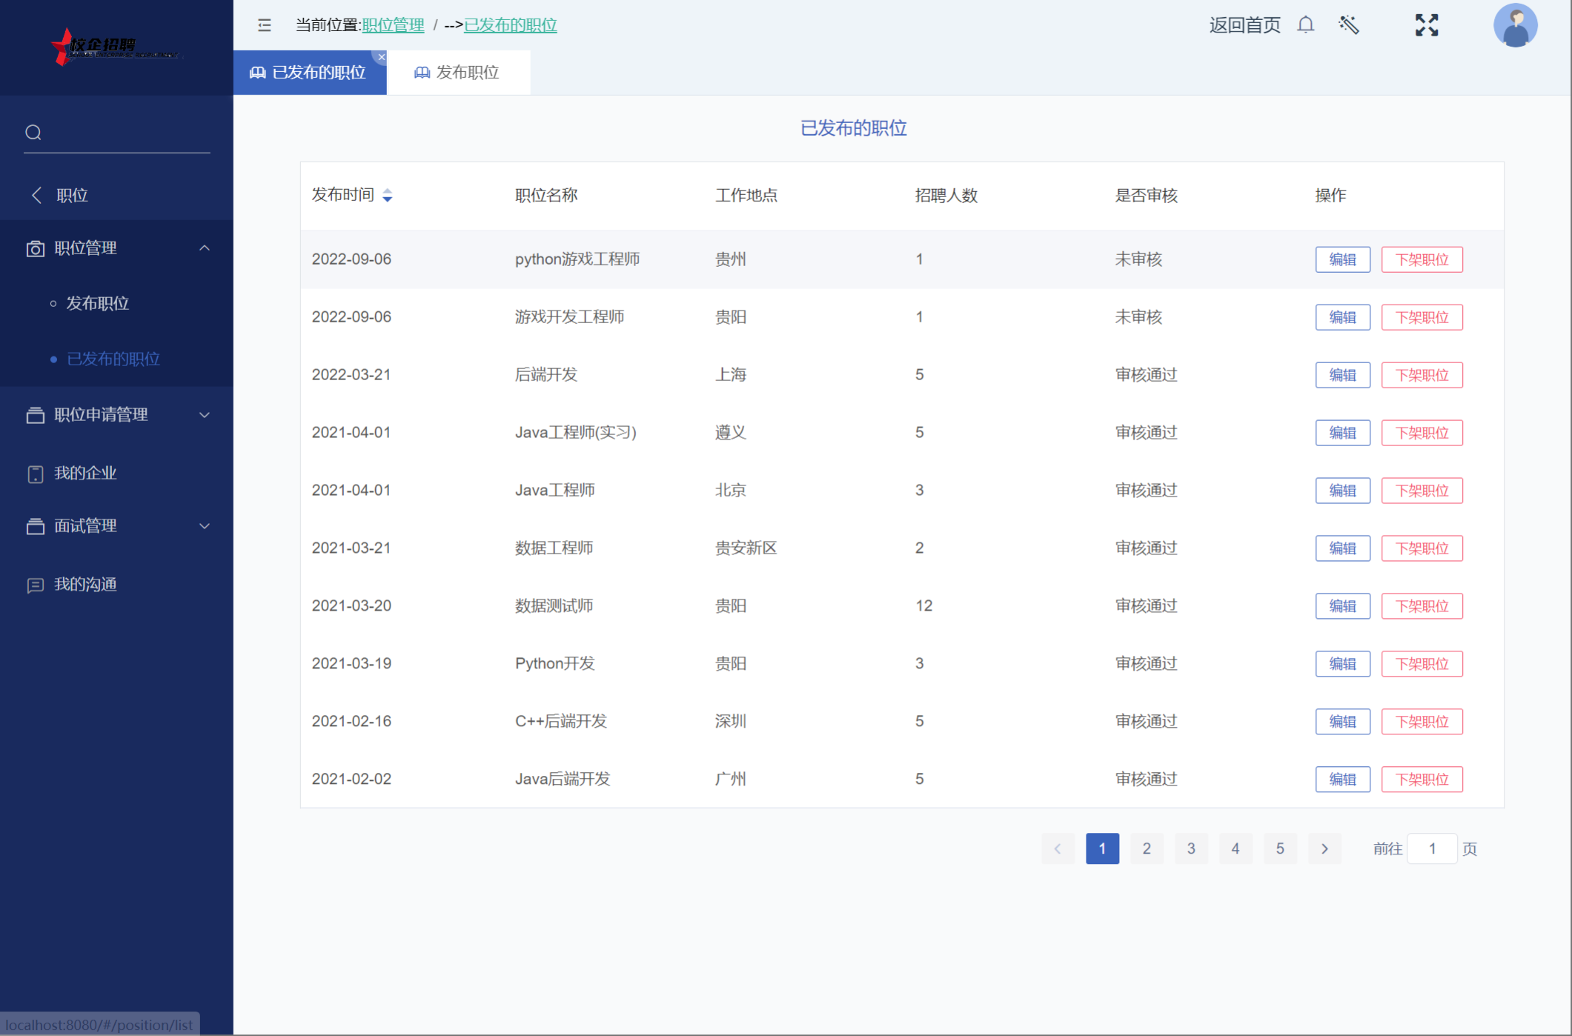Close the 已发布的职位 tab
1572x1036 pixels.
381,57
